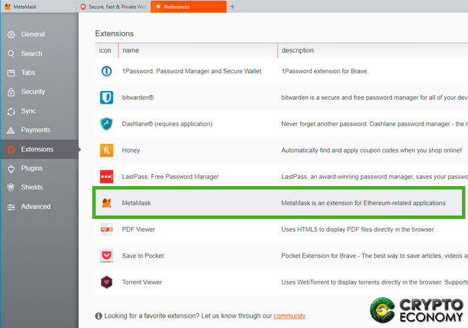Screen dimensions: 468x328
Task: Click the LastPass red icon
Action: (106, 177)
